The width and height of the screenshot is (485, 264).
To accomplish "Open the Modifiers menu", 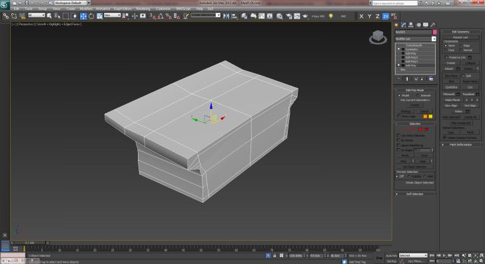I will (x=86, y=9).
